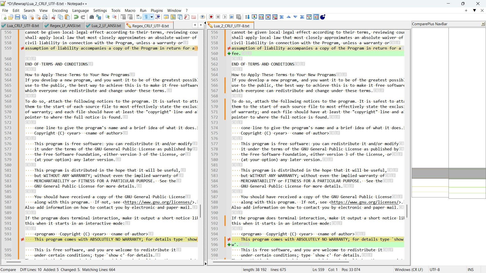
Task: Expand the tab list down-triangle at top right
Action: [x=474, y=10]
